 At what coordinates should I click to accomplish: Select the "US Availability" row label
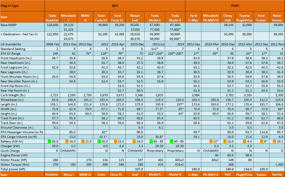pos(11,44)
